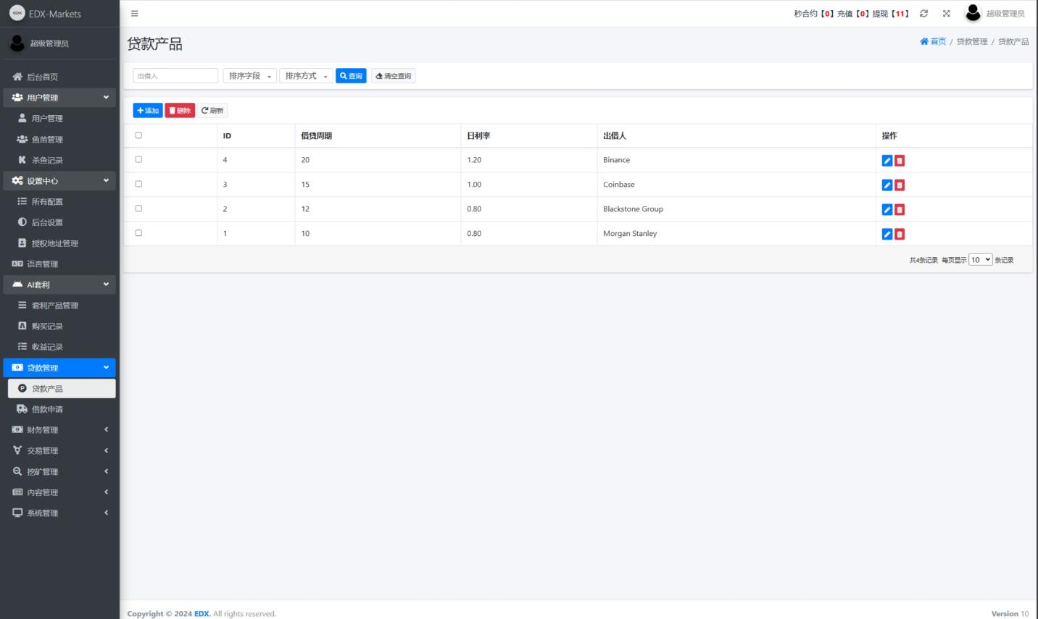Open the 排序方式 dropdown

click(306, 76)
